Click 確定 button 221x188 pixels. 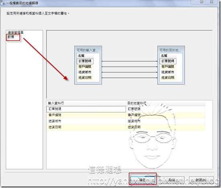point(142,180)
